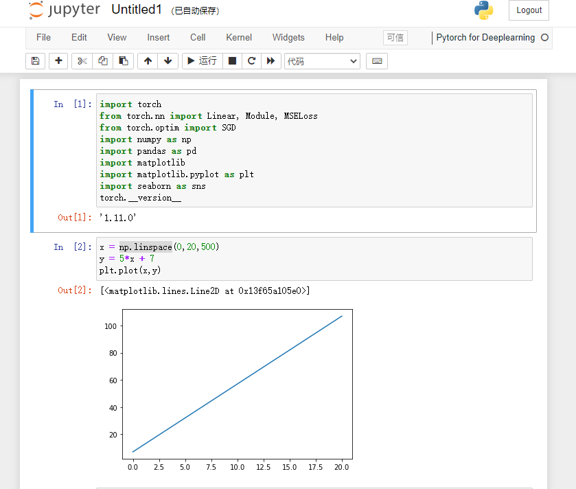Screen dimensions: 576x489
Task: Restart the kernel with the refresh icon
Action: click(251, 61)
